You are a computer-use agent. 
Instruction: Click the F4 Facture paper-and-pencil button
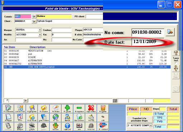coord(56,109)
